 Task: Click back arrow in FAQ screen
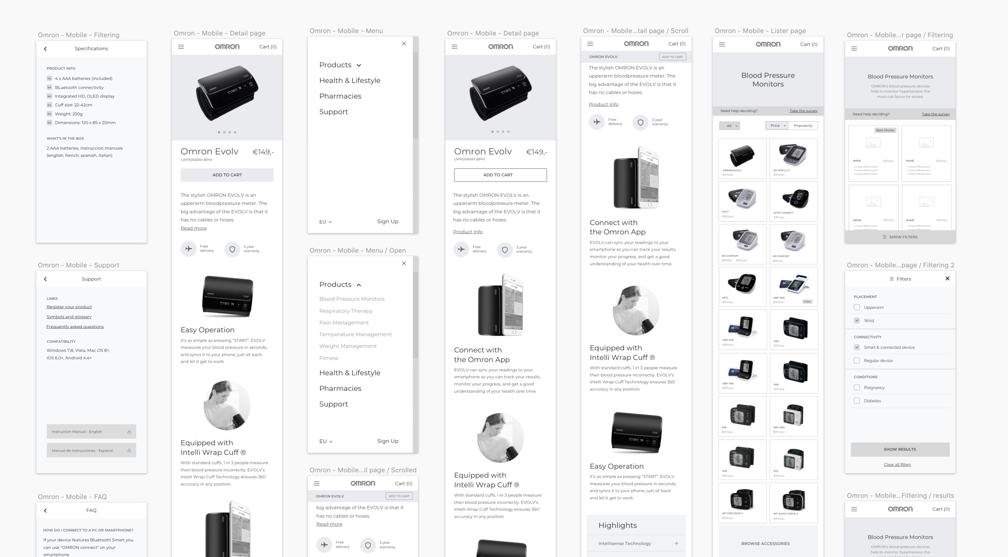tap(45, 511)
